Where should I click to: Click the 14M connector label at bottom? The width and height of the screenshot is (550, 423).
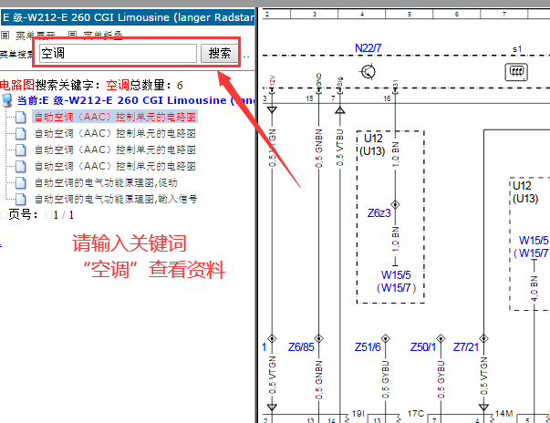[x=504, y=414]
